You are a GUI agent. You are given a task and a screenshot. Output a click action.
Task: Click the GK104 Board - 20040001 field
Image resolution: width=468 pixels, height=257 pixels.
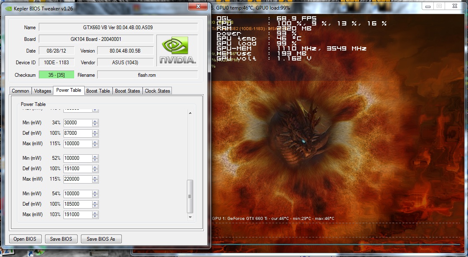(96, 39)
